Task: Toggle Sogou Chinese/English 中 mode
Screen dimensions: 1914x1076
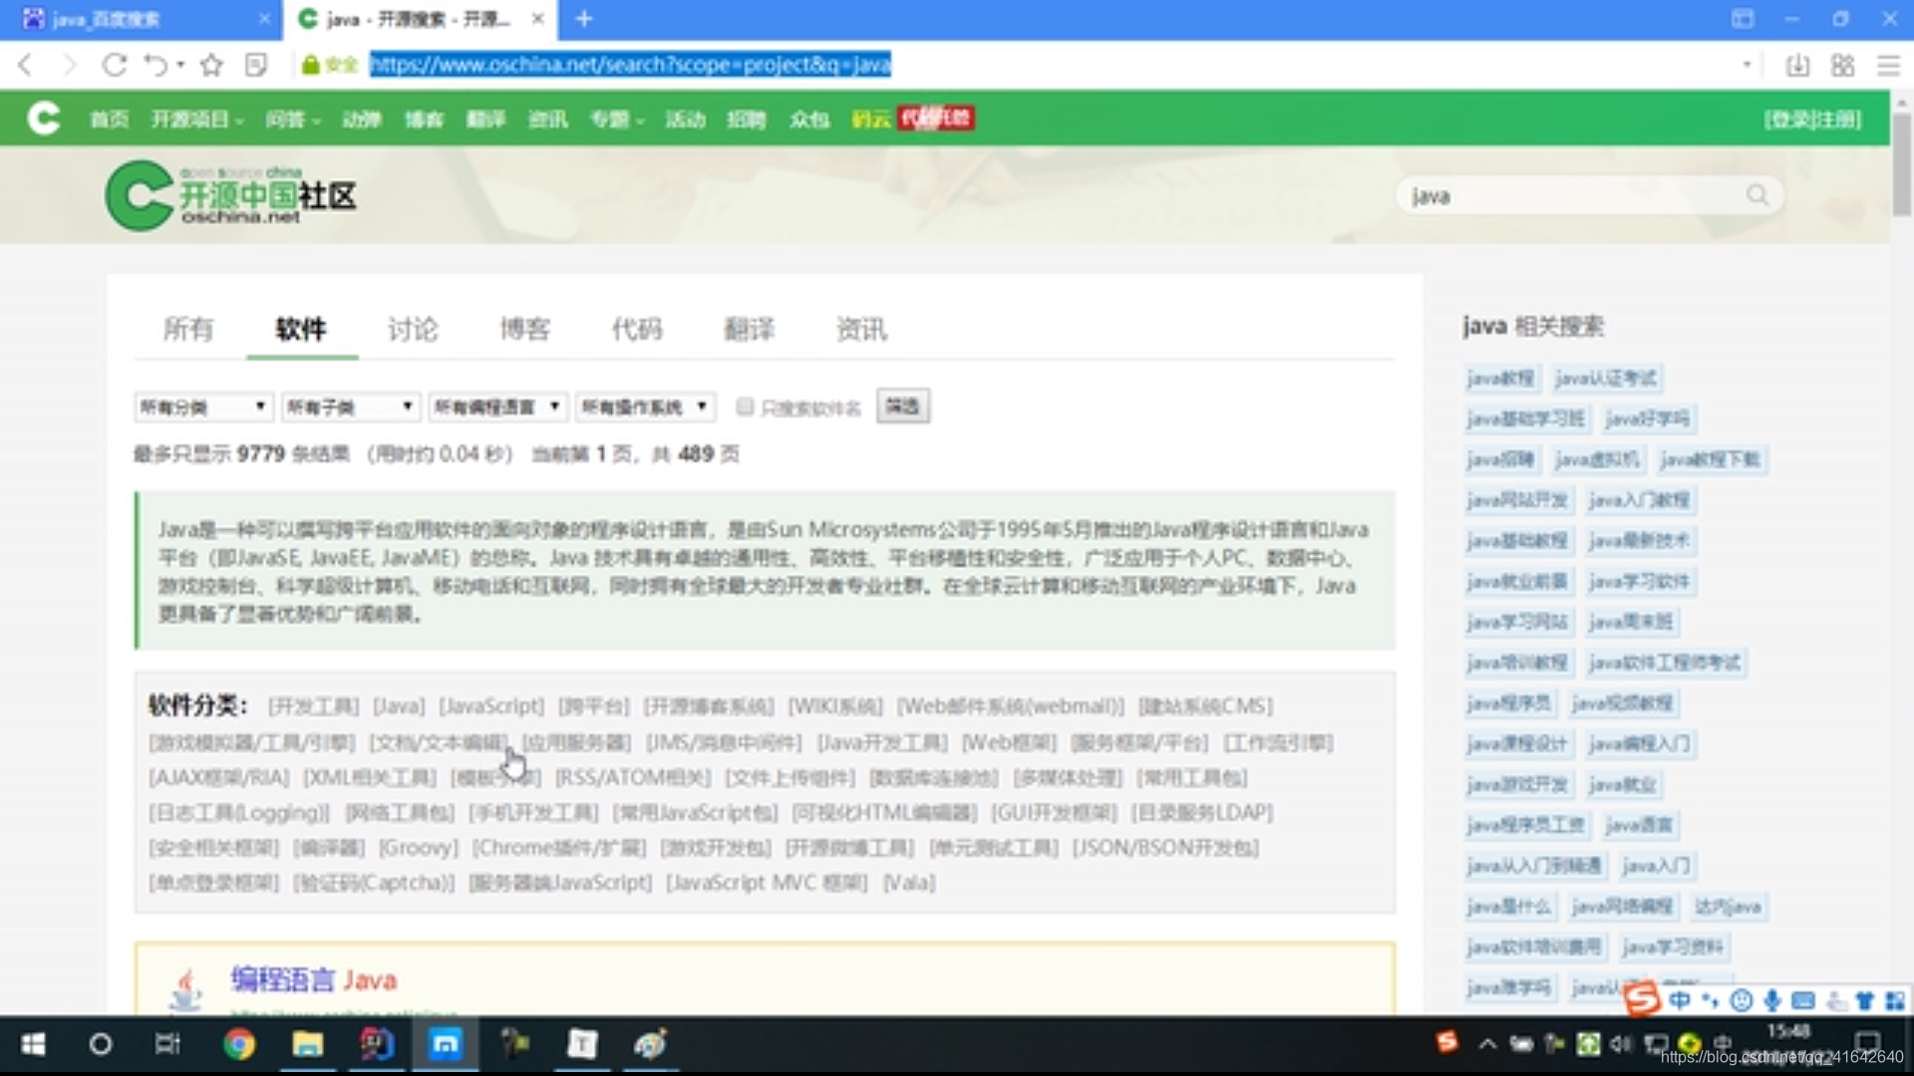Action: pos(1680,1000)
